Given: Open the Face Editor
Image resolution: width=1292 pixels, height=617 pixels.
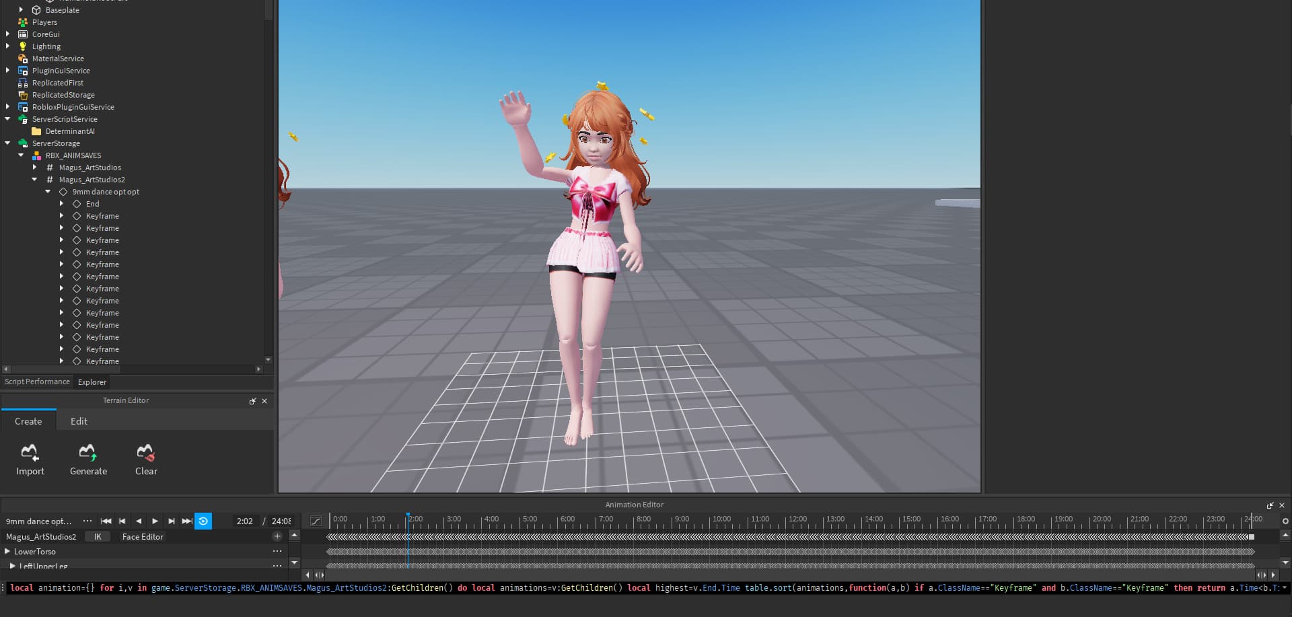Looking at the screenshot, I should 142,536.
